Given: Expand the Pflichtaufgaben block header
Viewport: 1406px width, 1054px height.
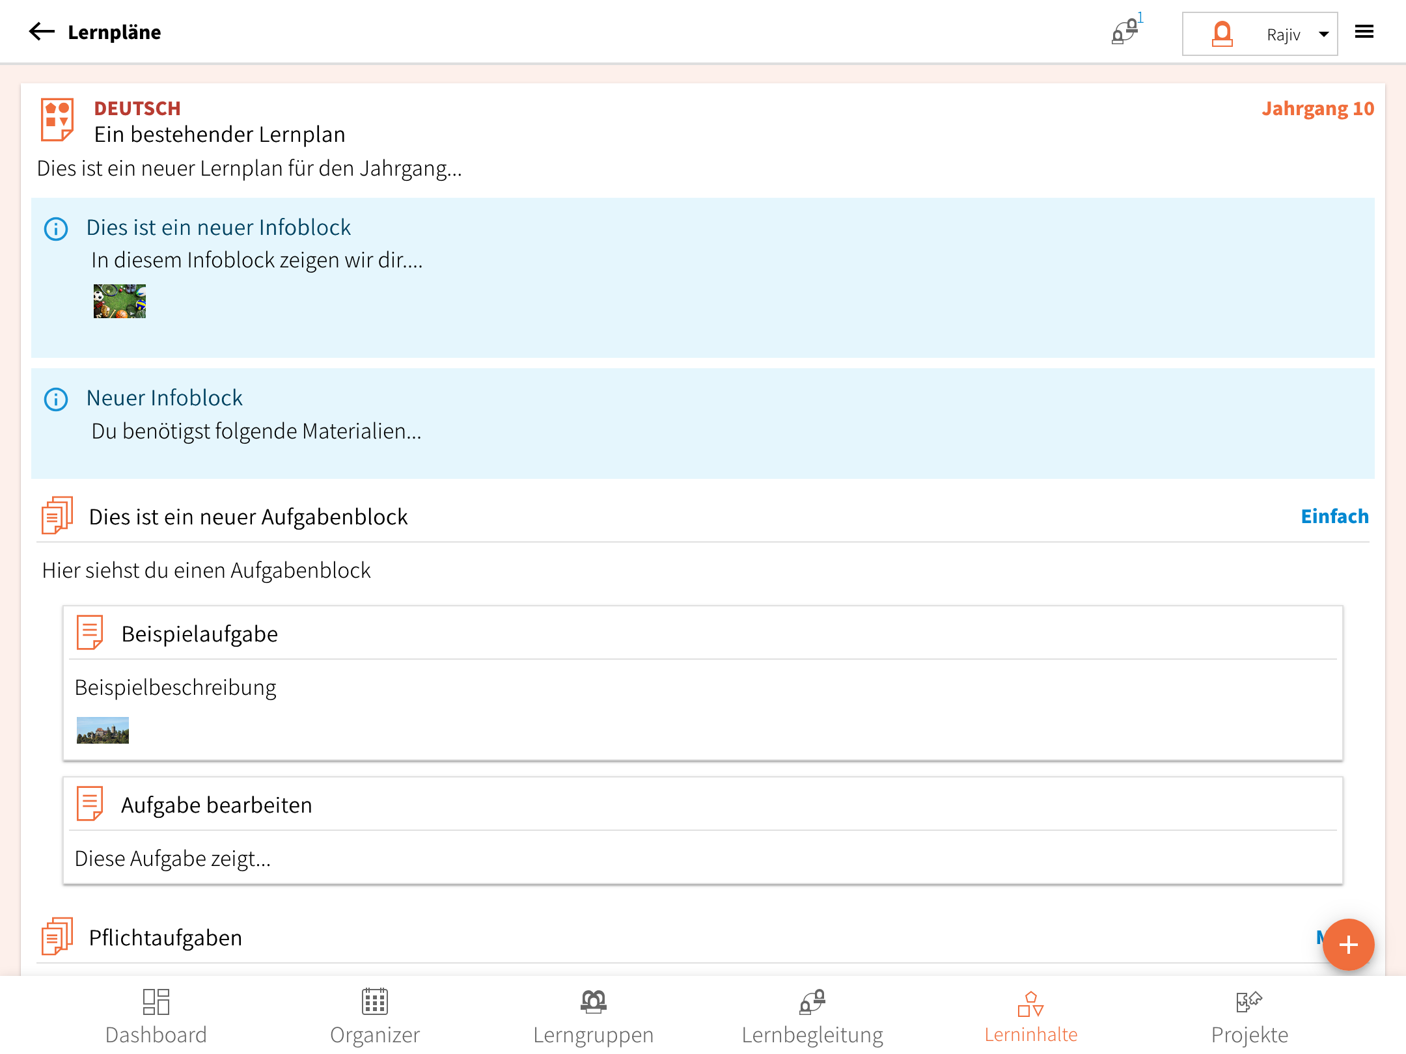Looking at the screenshot, I should [x=165, y=938].
